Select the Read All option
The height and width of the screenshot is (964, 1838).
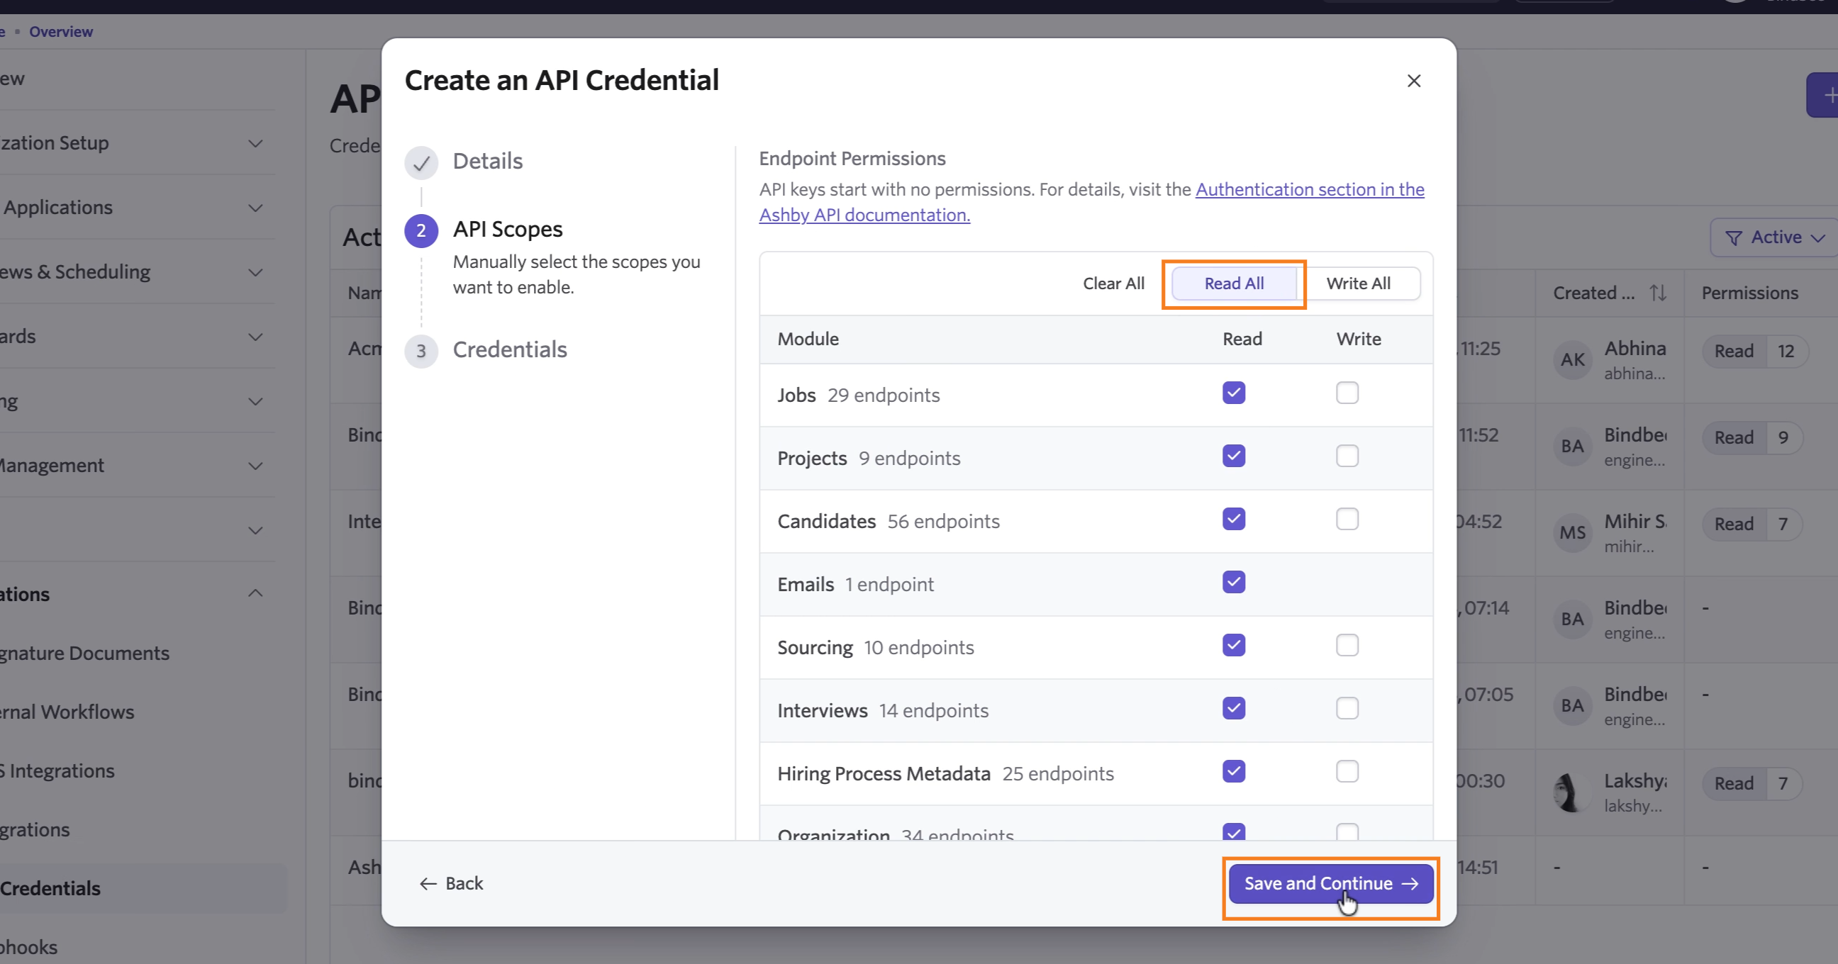click(x=1234, y=284)
